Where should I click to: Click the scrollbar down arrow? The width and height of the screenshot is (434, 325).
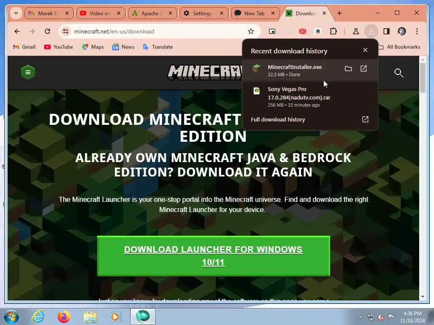click(x=423, y=297)
